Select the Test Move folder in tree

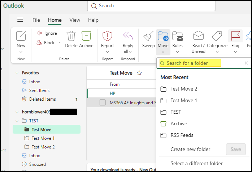[47, 129]
